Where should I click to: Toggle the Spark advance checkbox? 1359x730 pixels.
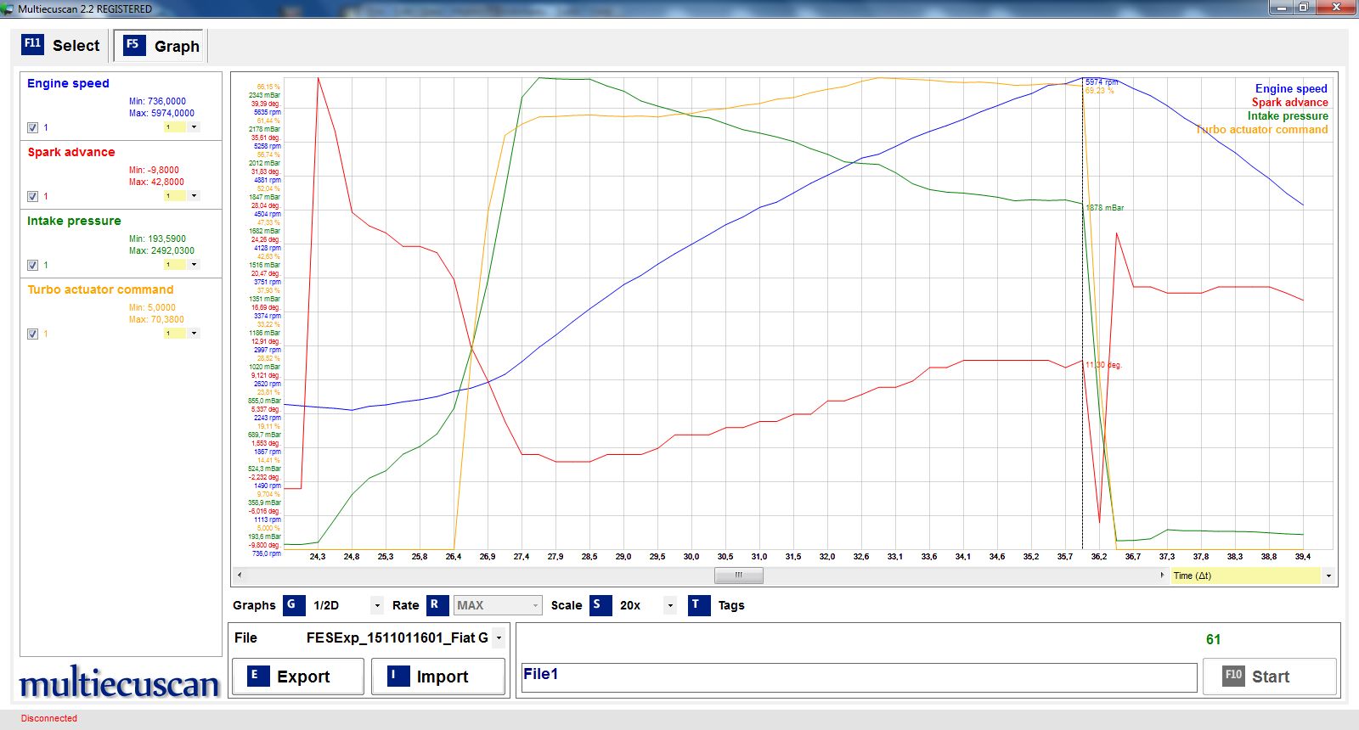(32, 196)
